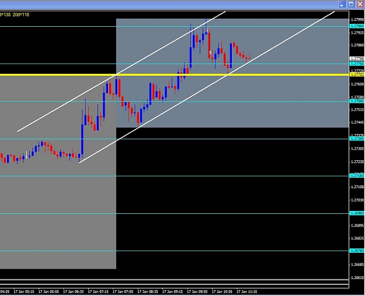Click the 1.27235 price scale value
365x296 pixels.
(x=357, y=162)
